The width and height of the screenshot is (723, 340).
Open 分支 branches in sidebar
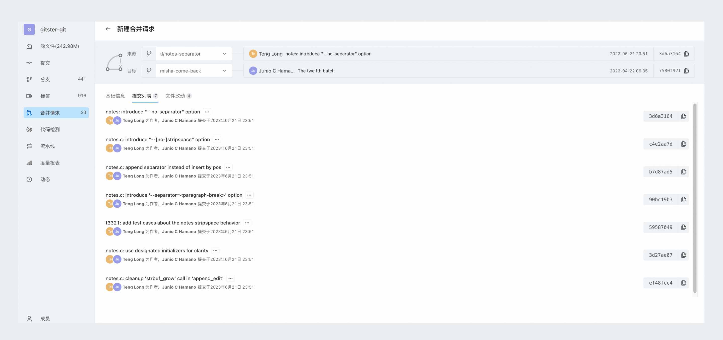point(56,79)
